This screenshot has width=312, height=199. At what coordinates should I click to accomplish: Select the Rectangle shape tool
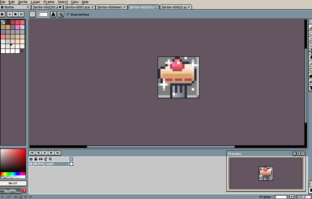(x=310, y=70)
